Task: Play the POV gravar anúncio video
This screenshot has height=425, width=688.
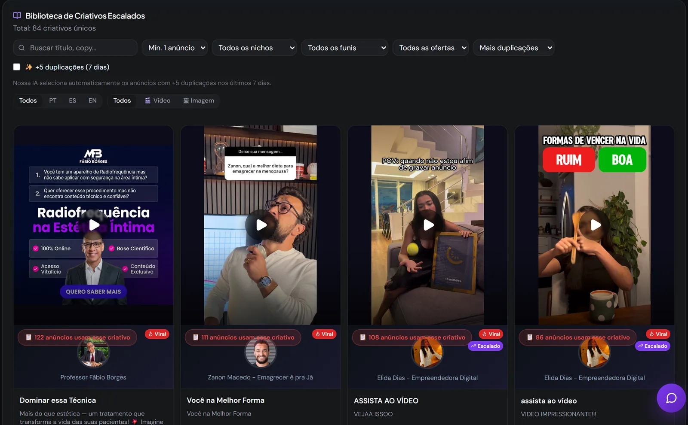Action: (x=428, y=225)
